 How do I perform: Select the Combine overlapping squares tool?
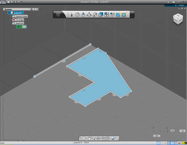coord(101,14)
